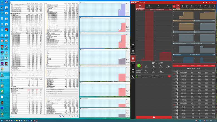Collapse the AMD Ryzen 9 7950X sensor group in OCCT

pos(213,69)
